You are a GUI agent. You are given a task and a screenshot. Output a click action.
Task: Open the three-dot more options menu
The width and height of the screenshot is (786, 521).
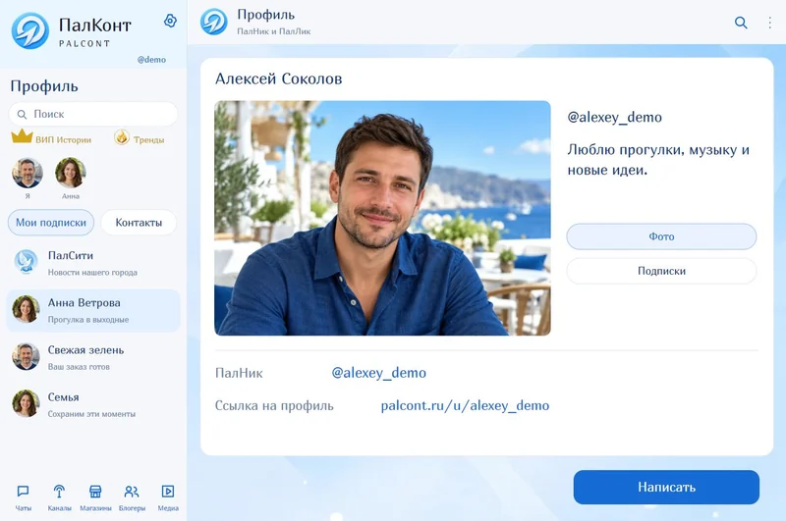(x=769, y=23)
